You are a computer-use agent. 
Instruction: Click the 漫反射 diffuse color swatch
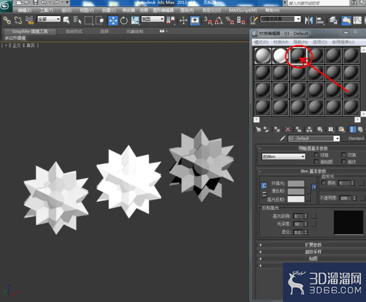point(296,191)
